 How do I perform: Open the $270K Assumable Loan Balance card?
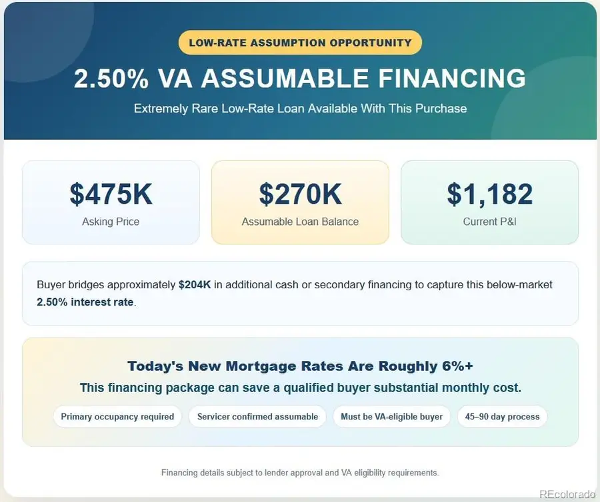pos(300,202)
